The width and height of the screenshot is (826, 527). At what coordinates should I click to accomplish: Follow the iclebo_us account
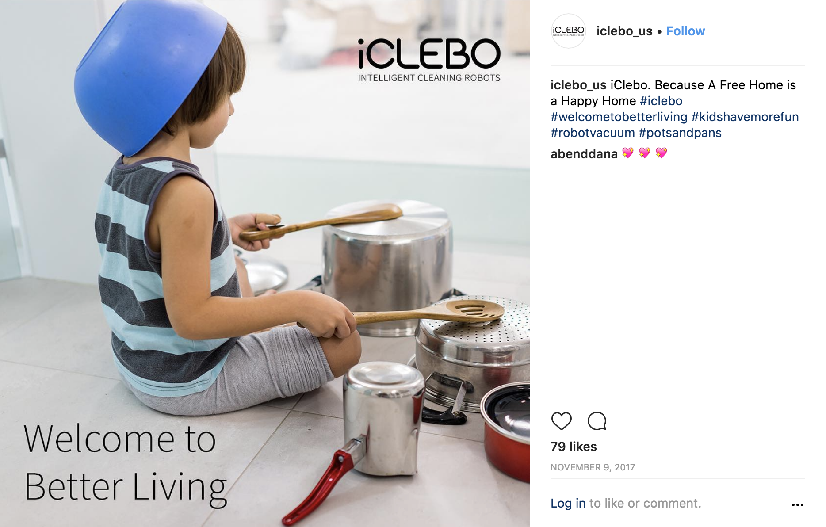click(x=685, y=31)
